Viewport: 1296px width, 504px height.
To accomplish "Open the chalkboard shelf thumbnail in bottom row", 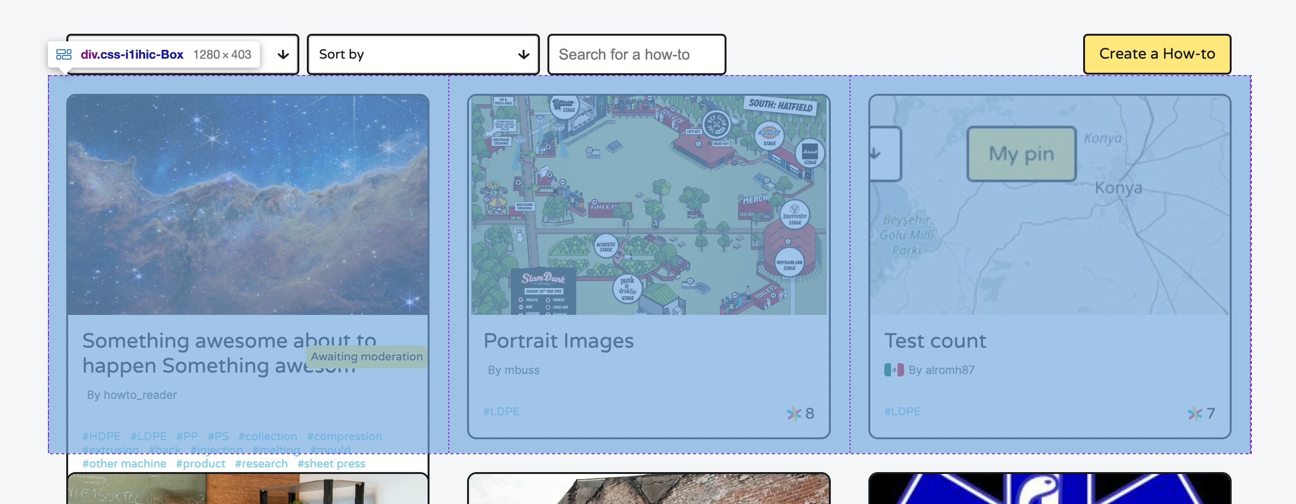I will (248, 489).
